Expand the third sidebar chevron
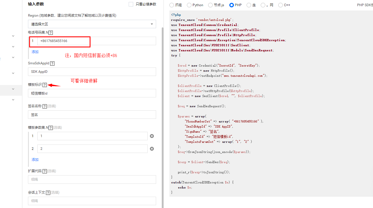The height and width of the screenshot is (208, 373). [x=13, y=57]
